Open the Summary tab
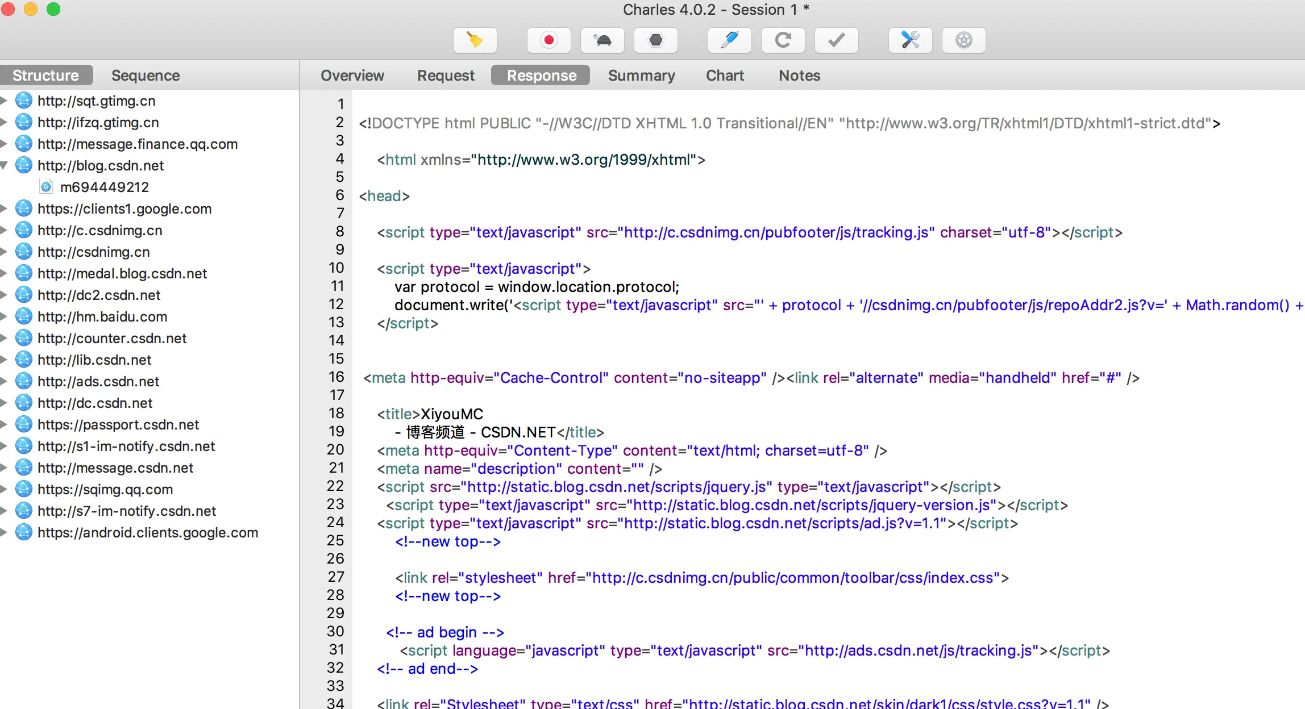 pos(641,76)
